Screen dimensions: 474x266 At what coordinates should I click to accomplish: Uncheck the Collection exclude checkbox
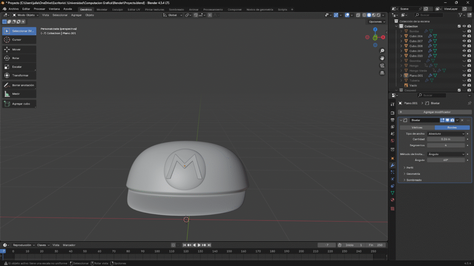pos(459,26)
